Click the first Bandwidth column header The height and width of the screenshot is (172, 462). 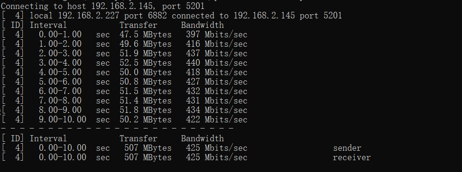coord(203,25)
